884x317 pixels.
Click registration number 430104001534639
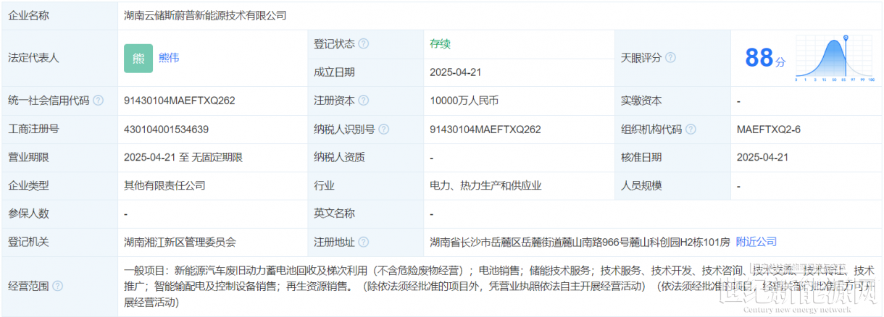pyautogui.click(x=167, y=130)
